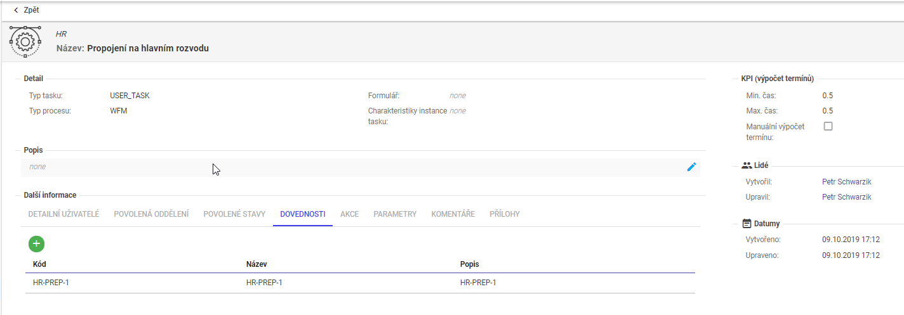Open Petr Schwarzik link next to Upravil
This screenshot has width=904, height=315.
(846, 197)
